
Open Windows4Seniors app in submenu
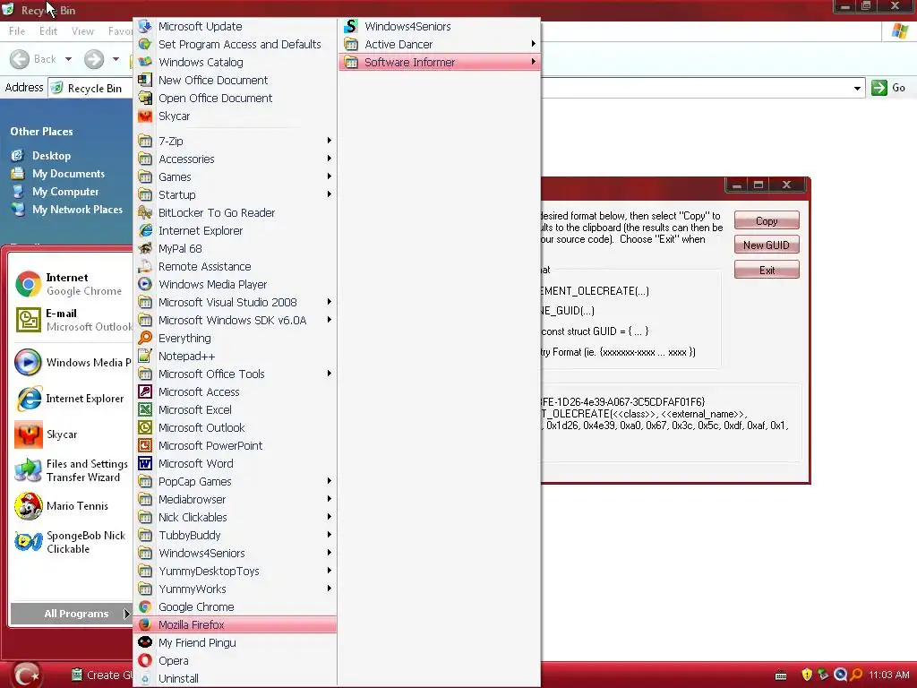point(439,26)
